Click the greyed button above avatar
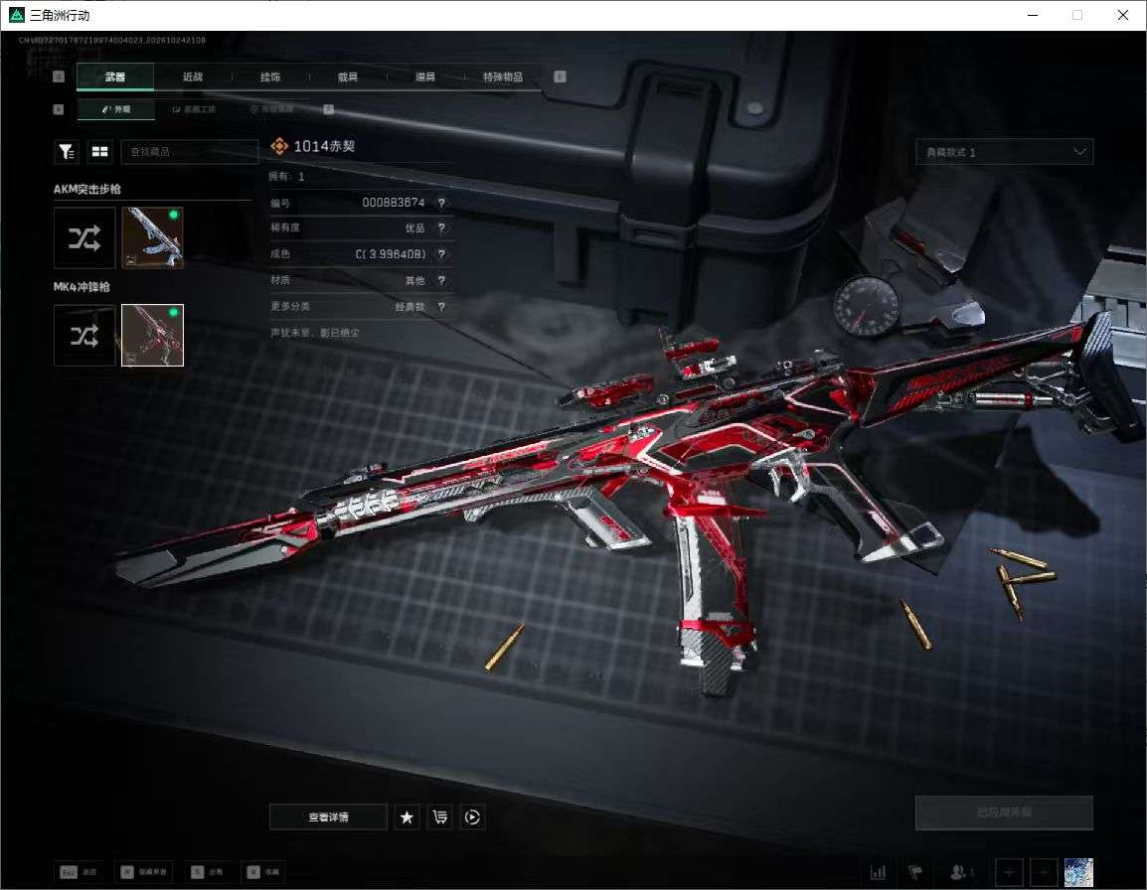 1004,813
